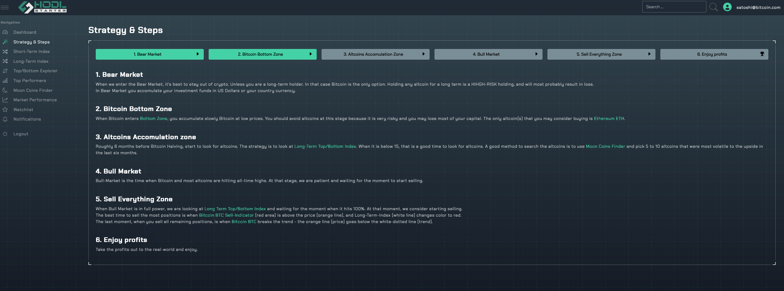
Task: Open Top Performers page
Action: (x=30, y=80)
